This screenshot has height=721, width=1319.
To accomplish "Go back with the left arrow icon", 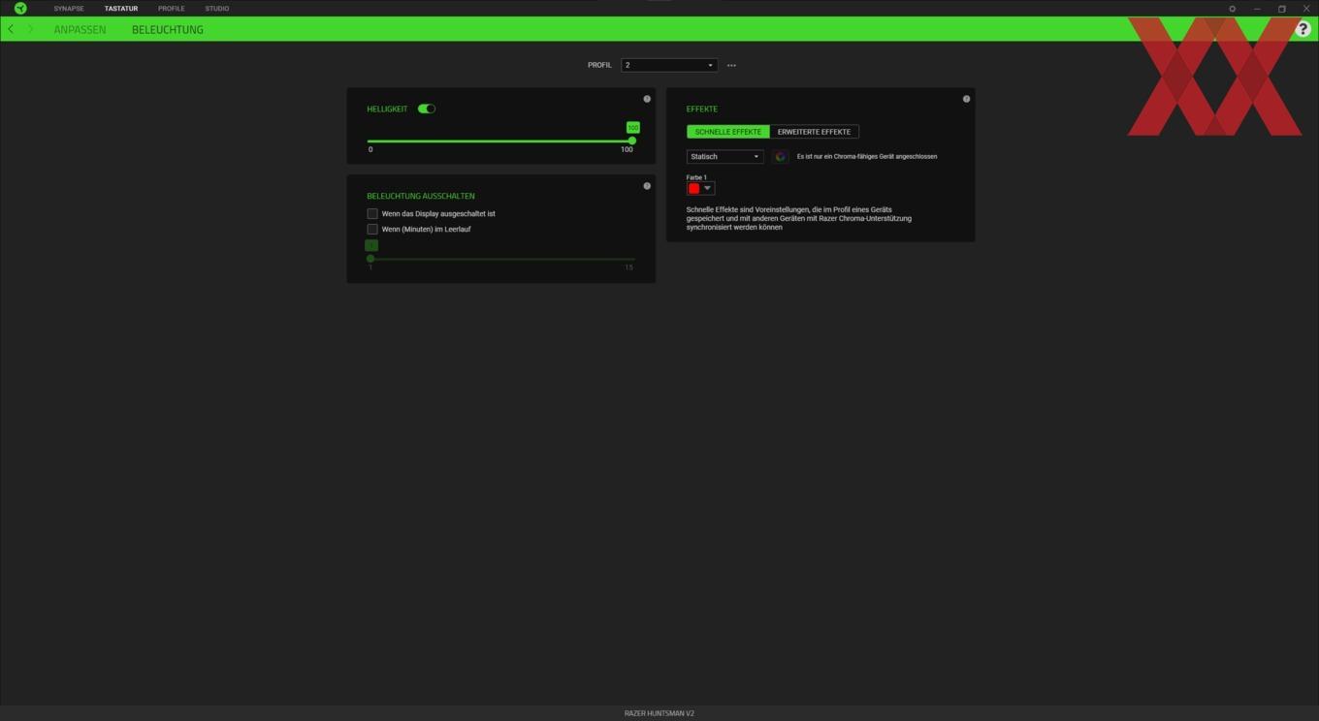I will click(11, 29).
